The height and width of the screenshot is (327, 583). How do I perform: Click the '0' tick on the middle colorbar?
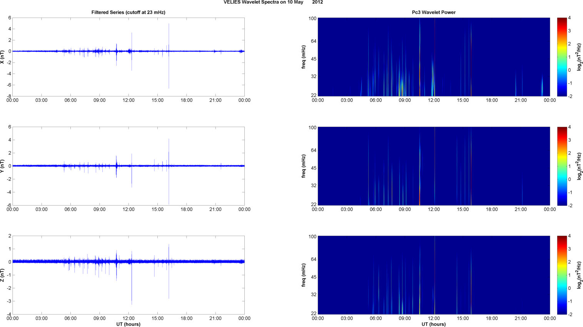pyautogui.click(x=570, y=179)
